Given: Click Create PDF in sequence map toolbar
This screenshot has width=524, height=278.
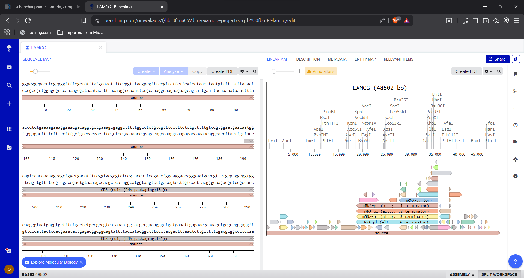Looking at the screenshot, I should click(x=222, y=71).
